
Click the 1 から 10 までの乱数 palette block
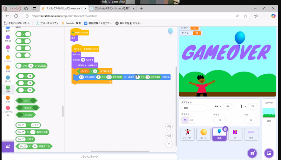click(x=32, y=66)
